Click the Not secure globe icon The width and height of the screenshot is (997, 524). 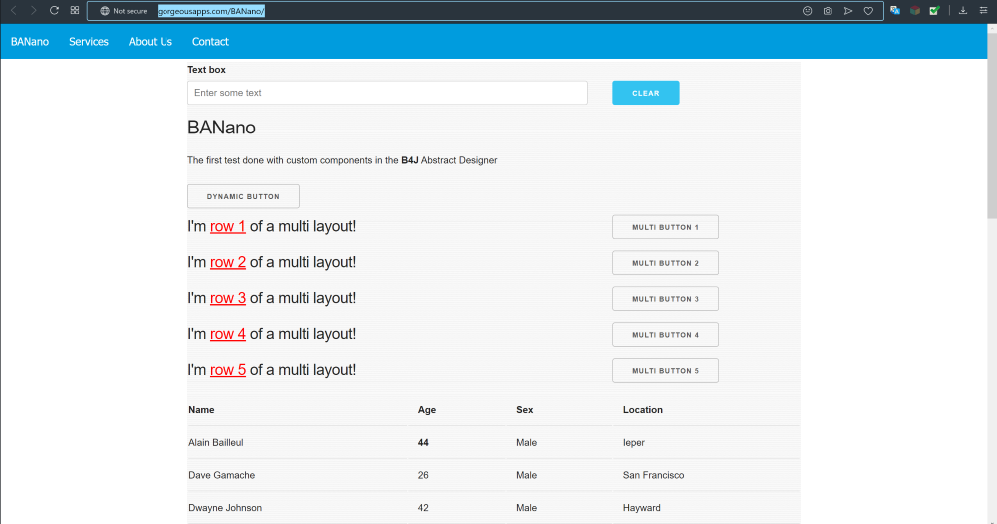[x=105, y=11]
